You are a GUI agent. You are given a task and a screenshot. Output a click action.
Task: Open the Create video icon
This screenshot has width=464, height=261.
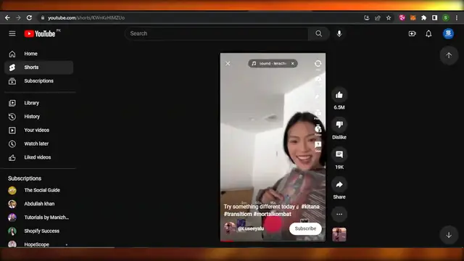point(413,33)
